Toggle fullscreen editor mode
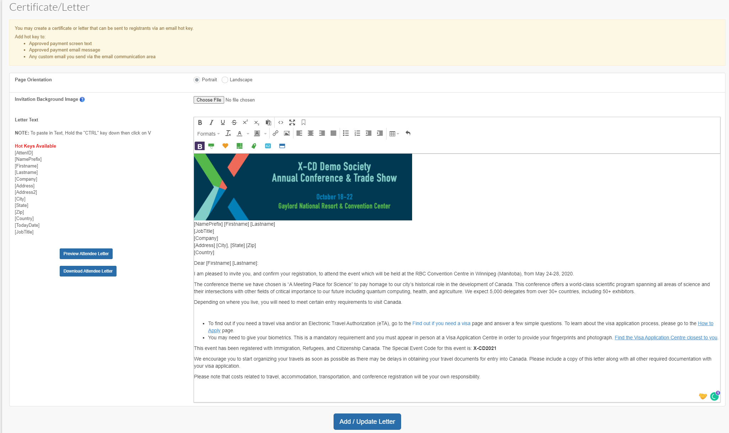 (292, 122)
